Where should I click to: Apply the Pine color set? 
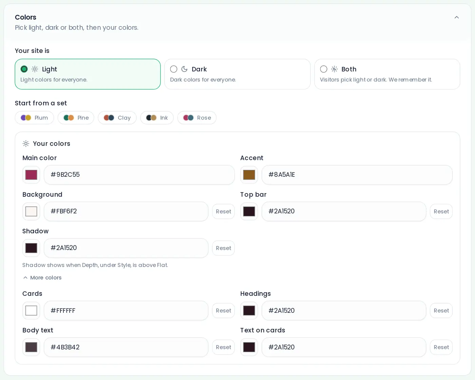(76, 118)
